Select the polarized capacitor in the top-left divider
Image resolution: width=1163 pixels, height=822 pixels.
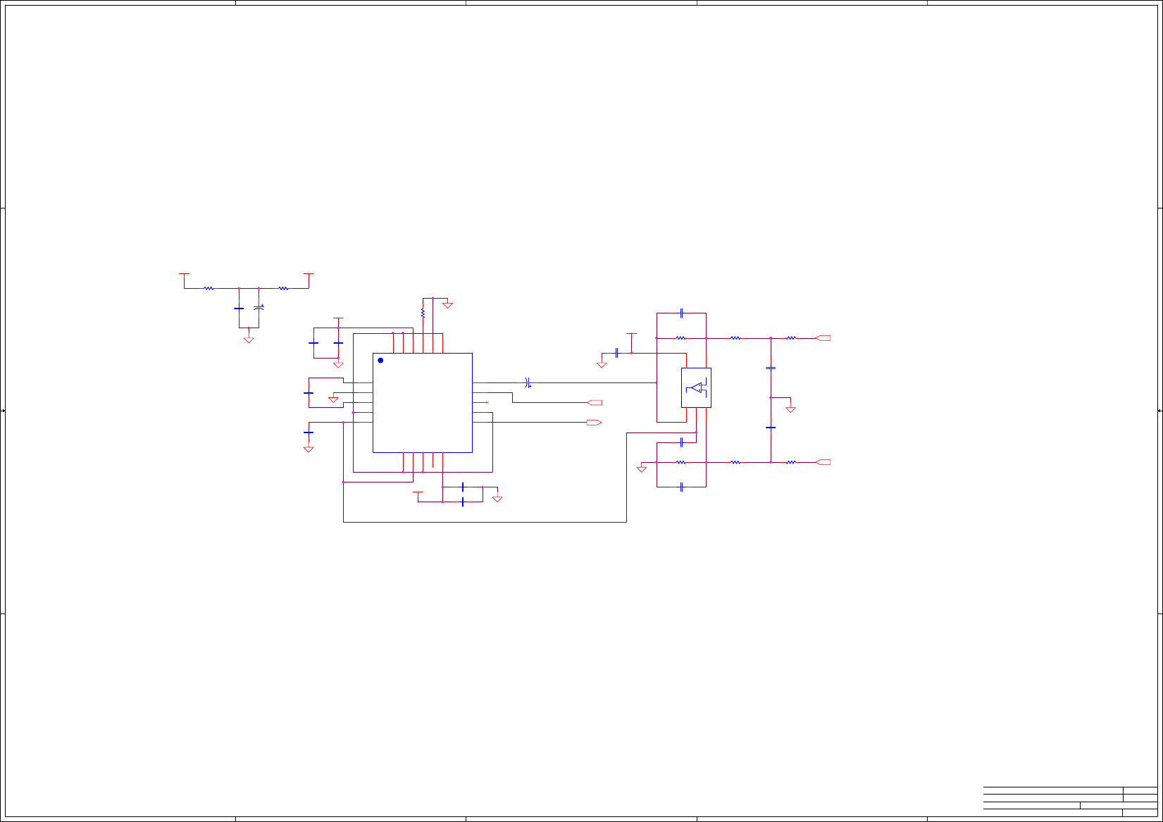[x=259, y=308]
